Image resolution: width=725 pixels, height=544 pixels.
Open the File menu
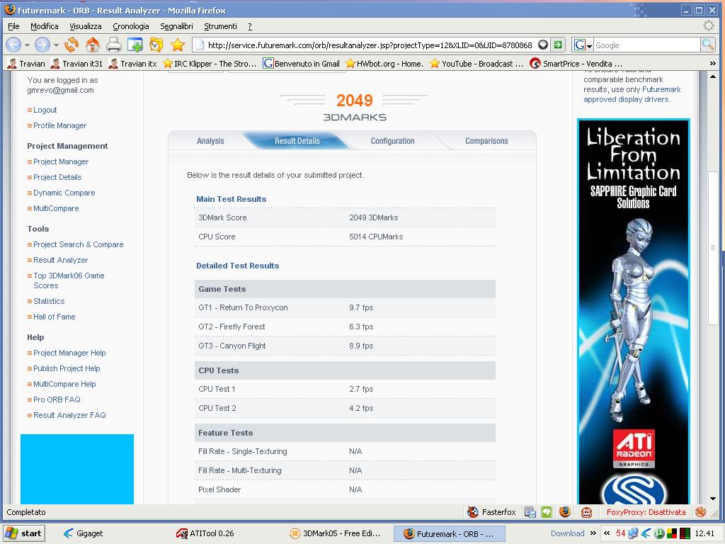tap(13, 26)
